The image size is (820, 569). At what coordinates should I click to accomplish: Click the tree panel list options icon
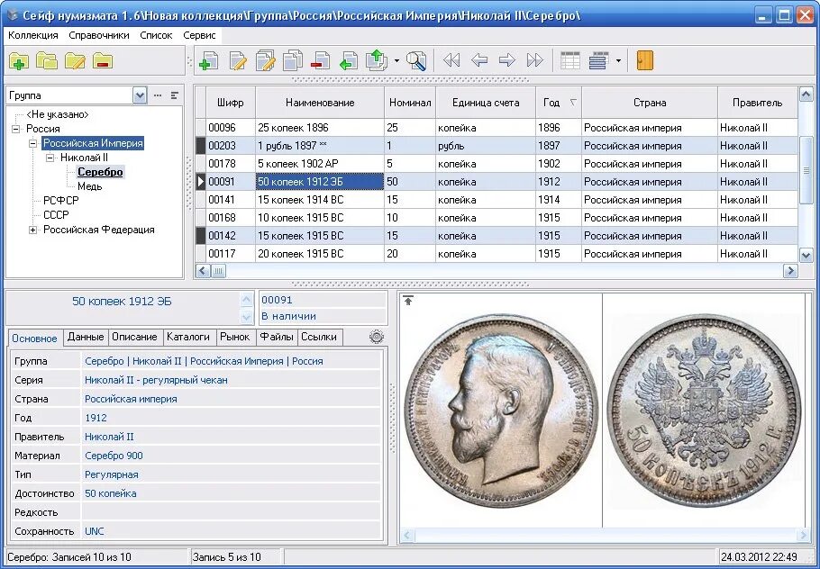coord(175,95)
